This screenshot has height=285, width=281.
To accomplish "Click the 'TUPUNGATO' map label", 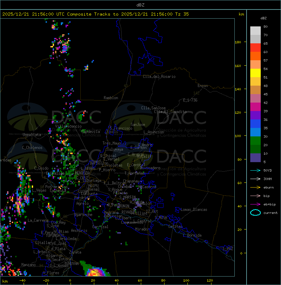I will (55, 235).
